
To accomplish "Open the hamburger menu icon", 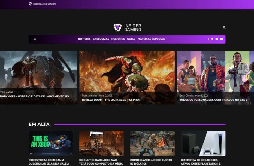I will (35, 39).
